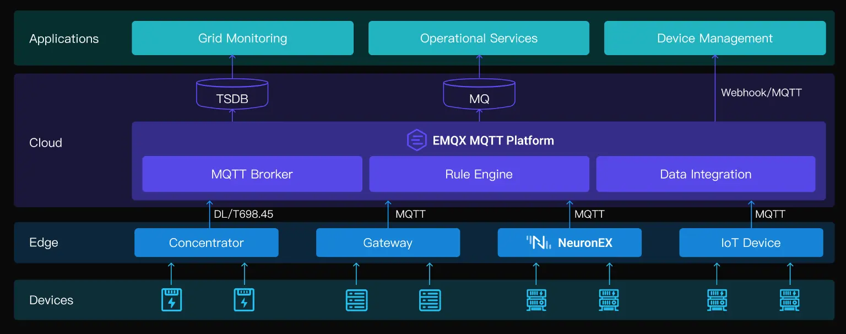Click the IoT Device edge node

(751, 243)
